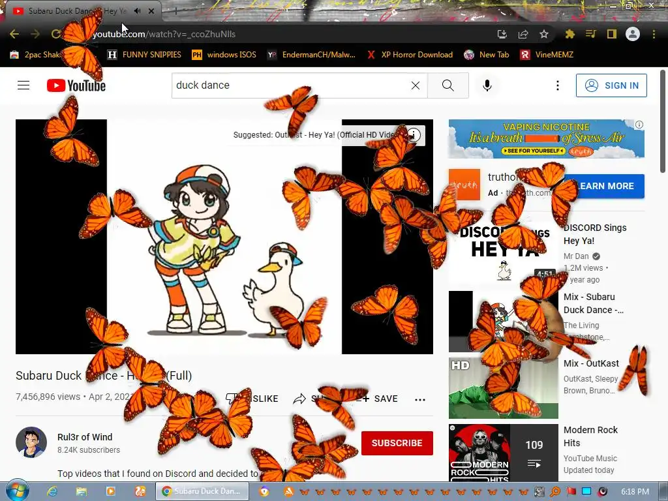Subscribe to Rul3r of Wind channel
Screen dimensions: 668x501
[x=397, y=443]
